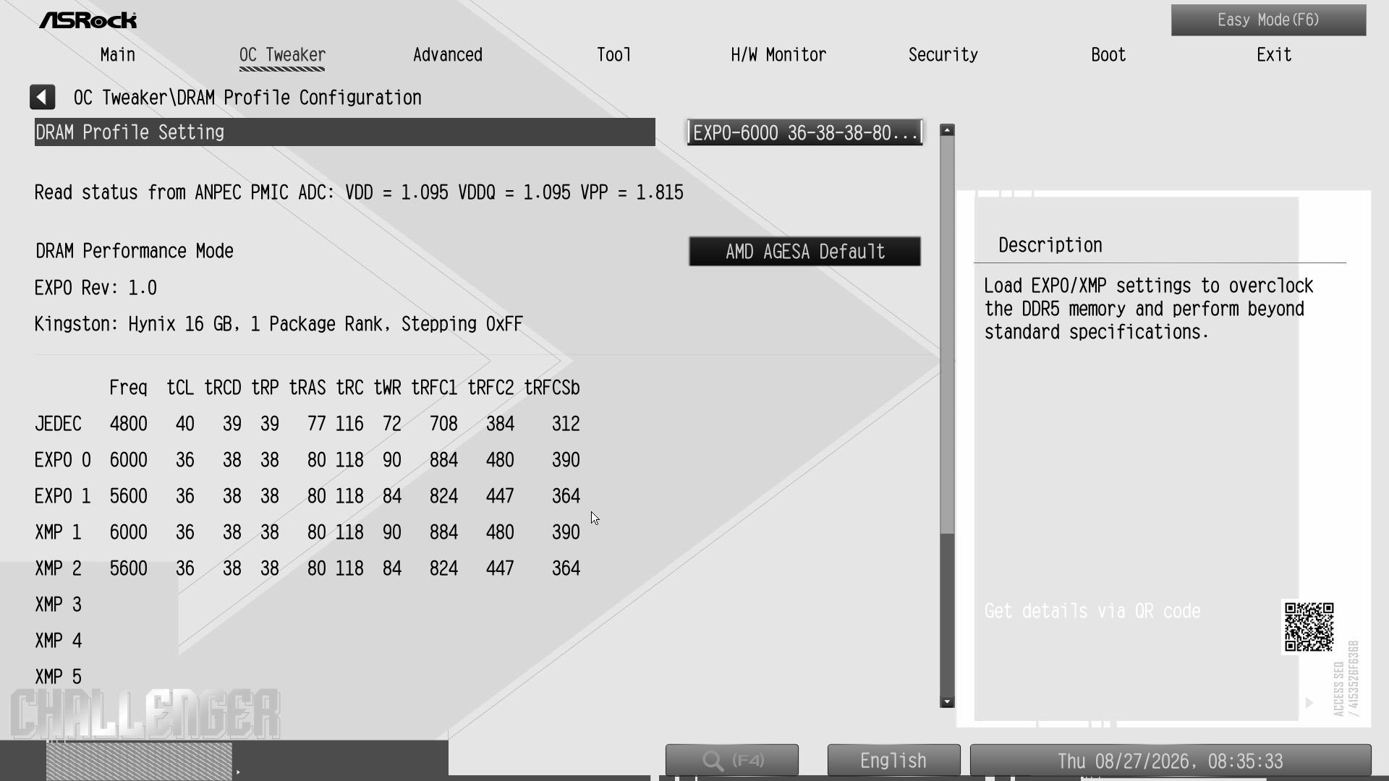Click the XMP 5 row label
Viewport: 1389px width, 781px height.
click(x=58, y=677)
